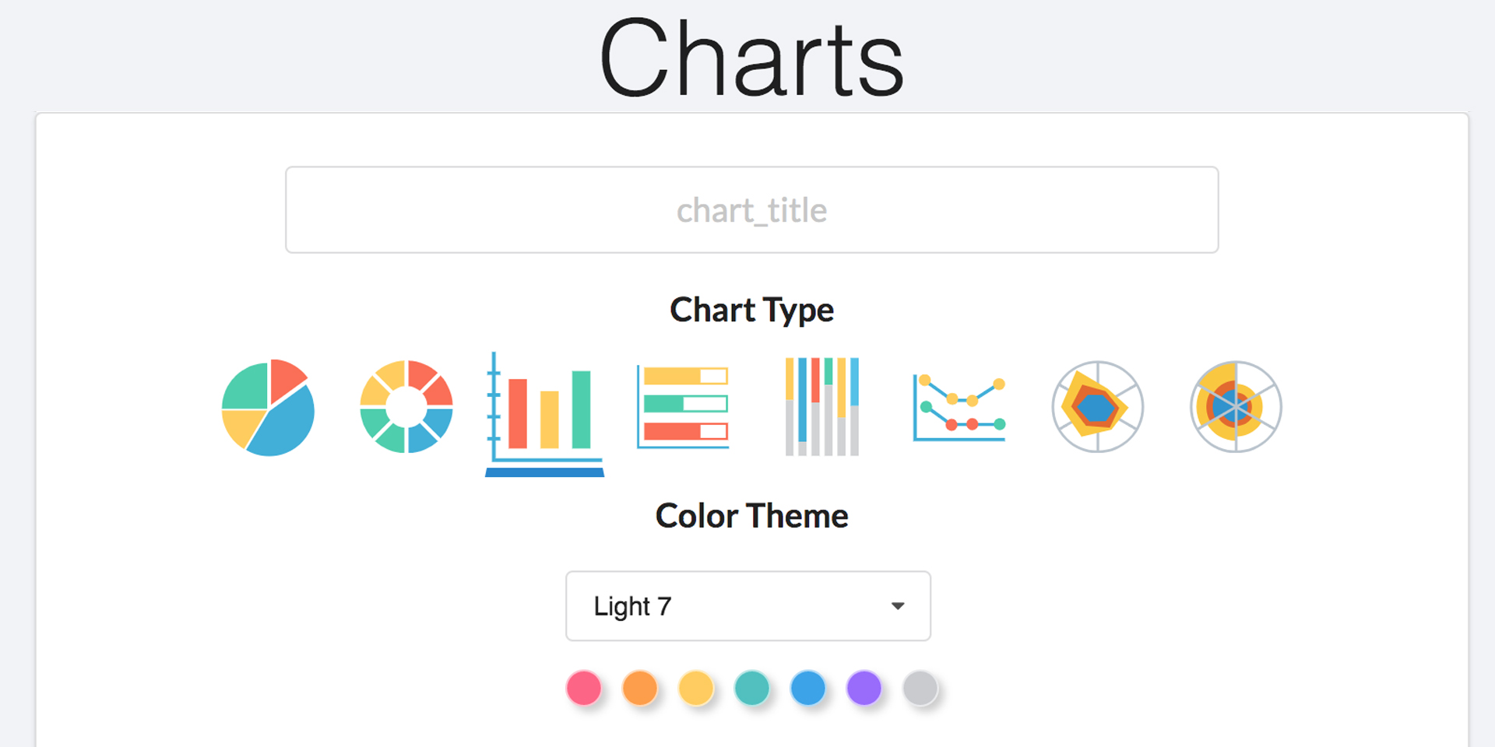Click the gray color swatch

920,688
